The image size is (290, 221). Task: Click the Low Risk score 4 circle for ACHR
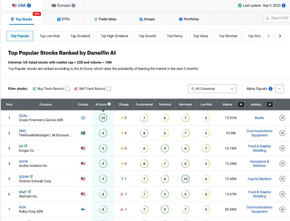[206, 164]
